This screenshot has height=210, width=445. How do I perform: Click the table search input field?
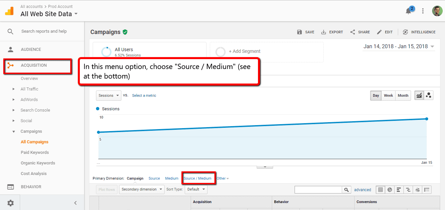(318, 190)
